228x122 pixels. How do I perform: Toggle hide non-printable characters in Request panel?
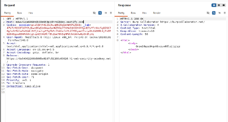pos(94,13)
